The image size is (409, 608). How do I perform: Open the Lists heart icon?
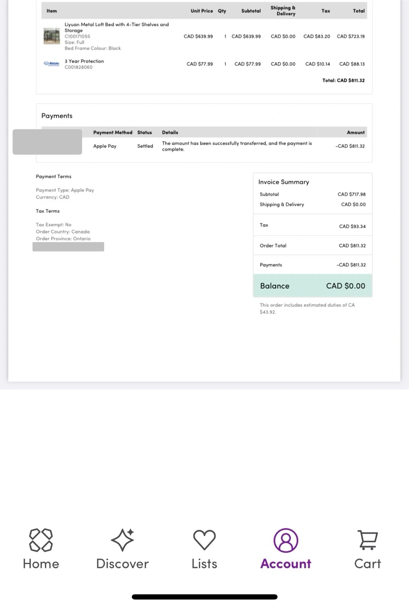204,540
